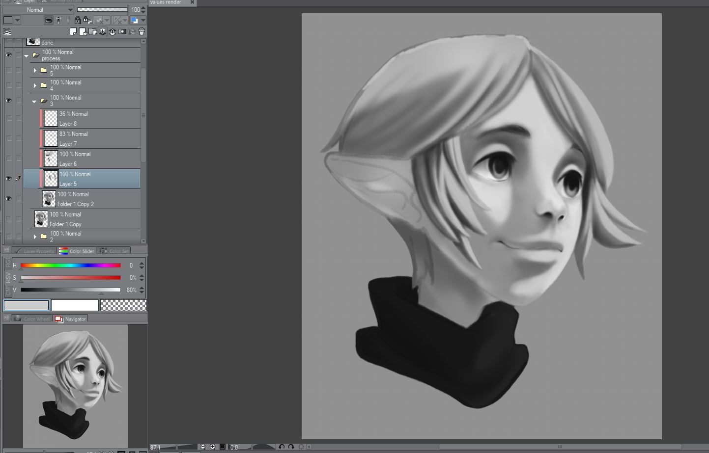Select the values render document tab
Screen dimensions: 709x453
166,2
